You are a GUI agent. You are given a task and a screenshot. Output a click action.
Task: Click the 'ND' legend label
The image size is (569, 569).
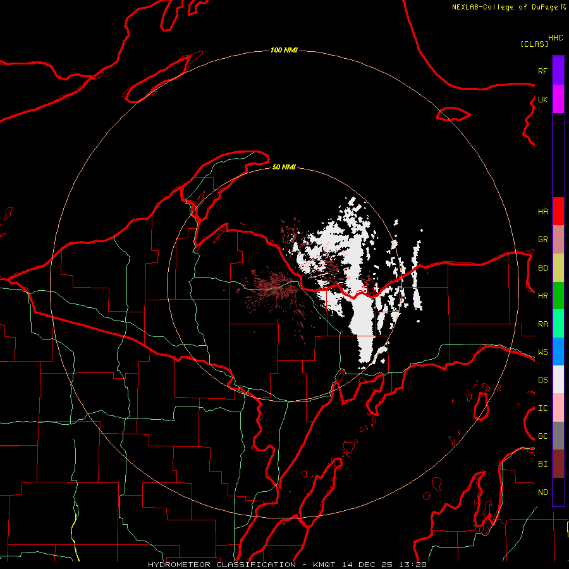(542, 493)
